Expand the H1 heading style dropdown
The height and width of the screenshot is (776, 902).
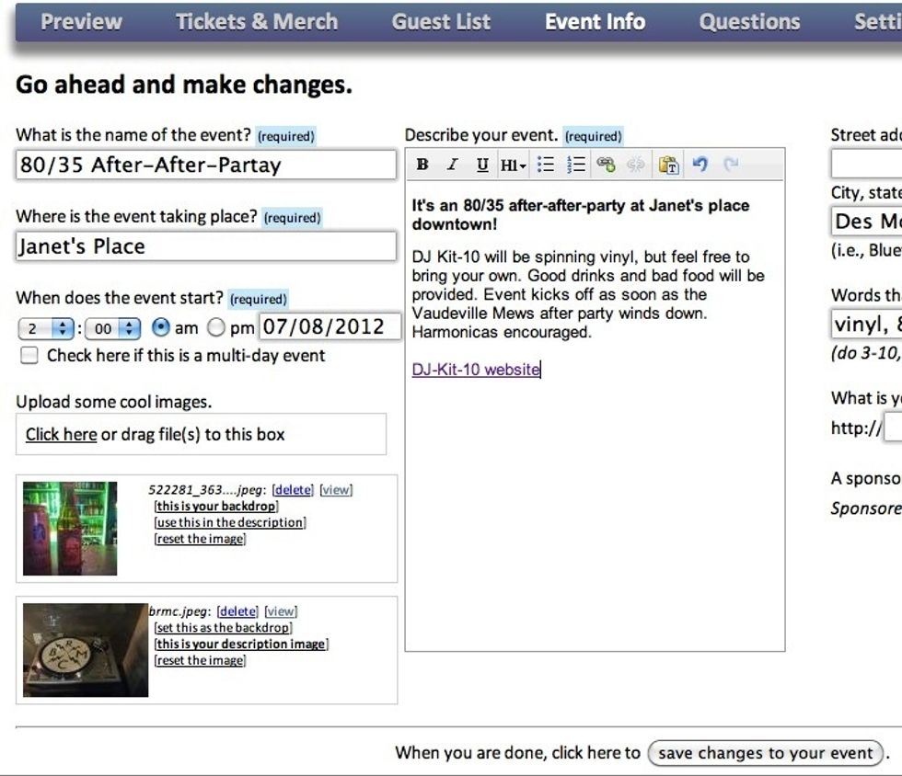(514, 165)
